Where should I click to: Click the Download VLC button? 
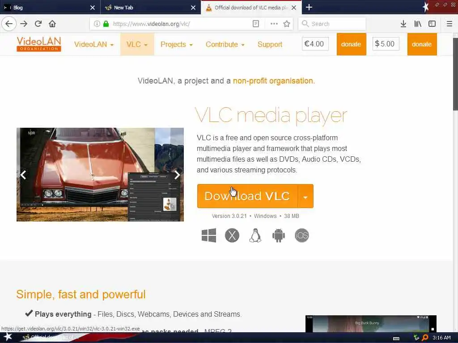click(x=247, y=196)
